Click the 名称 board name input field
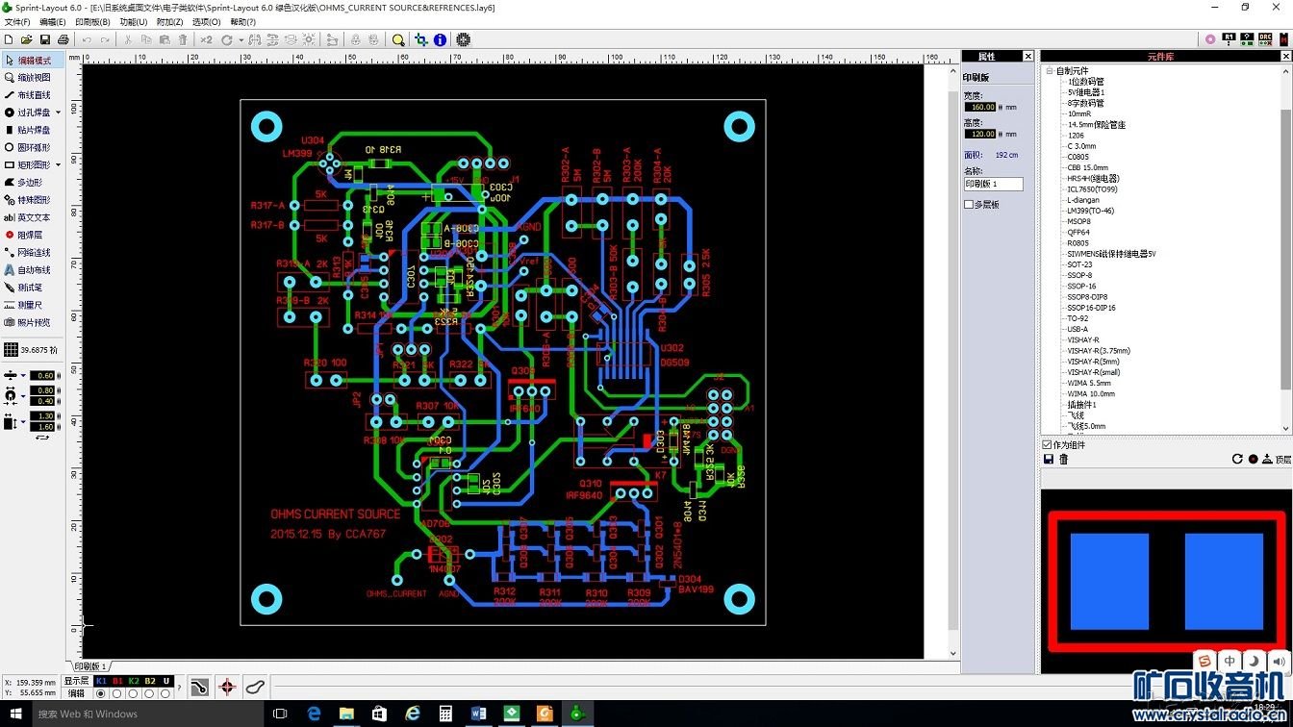 point(993,184)
